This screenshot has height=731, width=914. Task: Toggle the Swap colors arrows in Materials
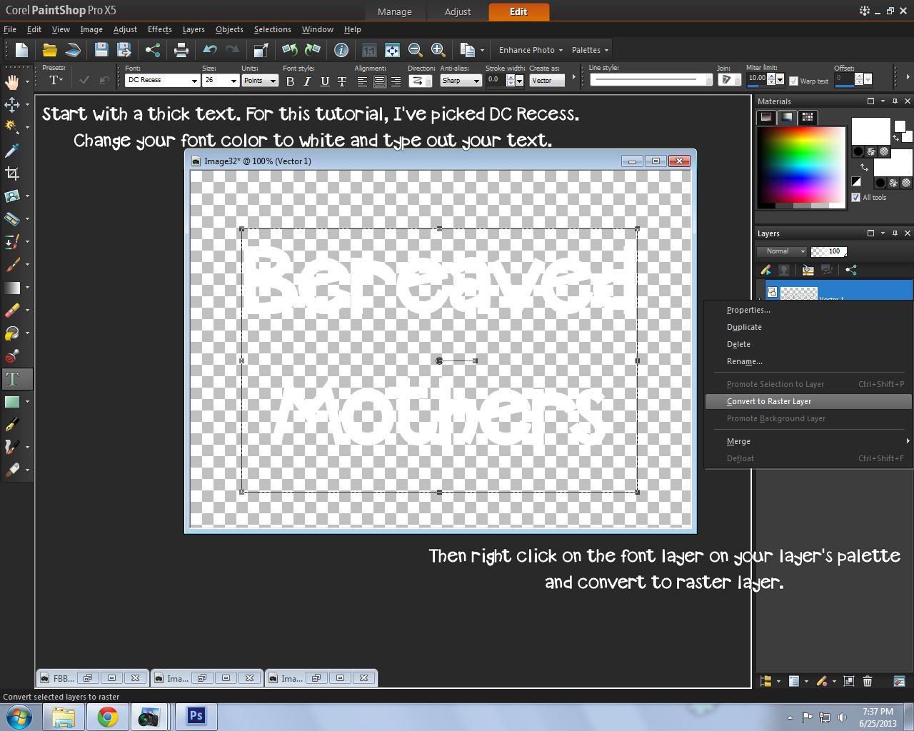(x=864, y=167)
